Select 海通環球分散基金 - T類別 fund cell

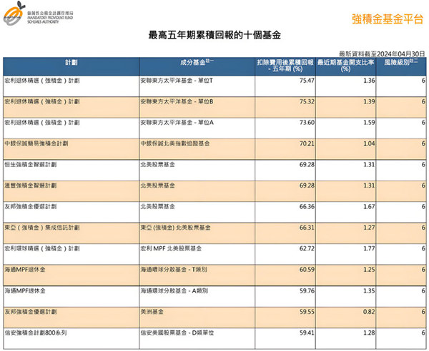(x=175, y=270)
